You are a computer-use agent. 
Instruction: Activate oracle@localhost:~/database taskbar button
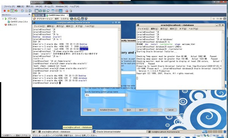[x=65, y=132]
